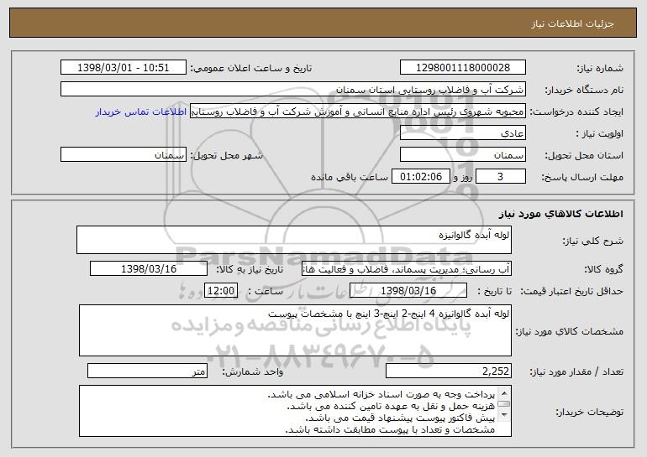Click the section title اطلاعات کالاهای مورد نیاز
This screenshot has height=457, width=647.
pos(560,214)
